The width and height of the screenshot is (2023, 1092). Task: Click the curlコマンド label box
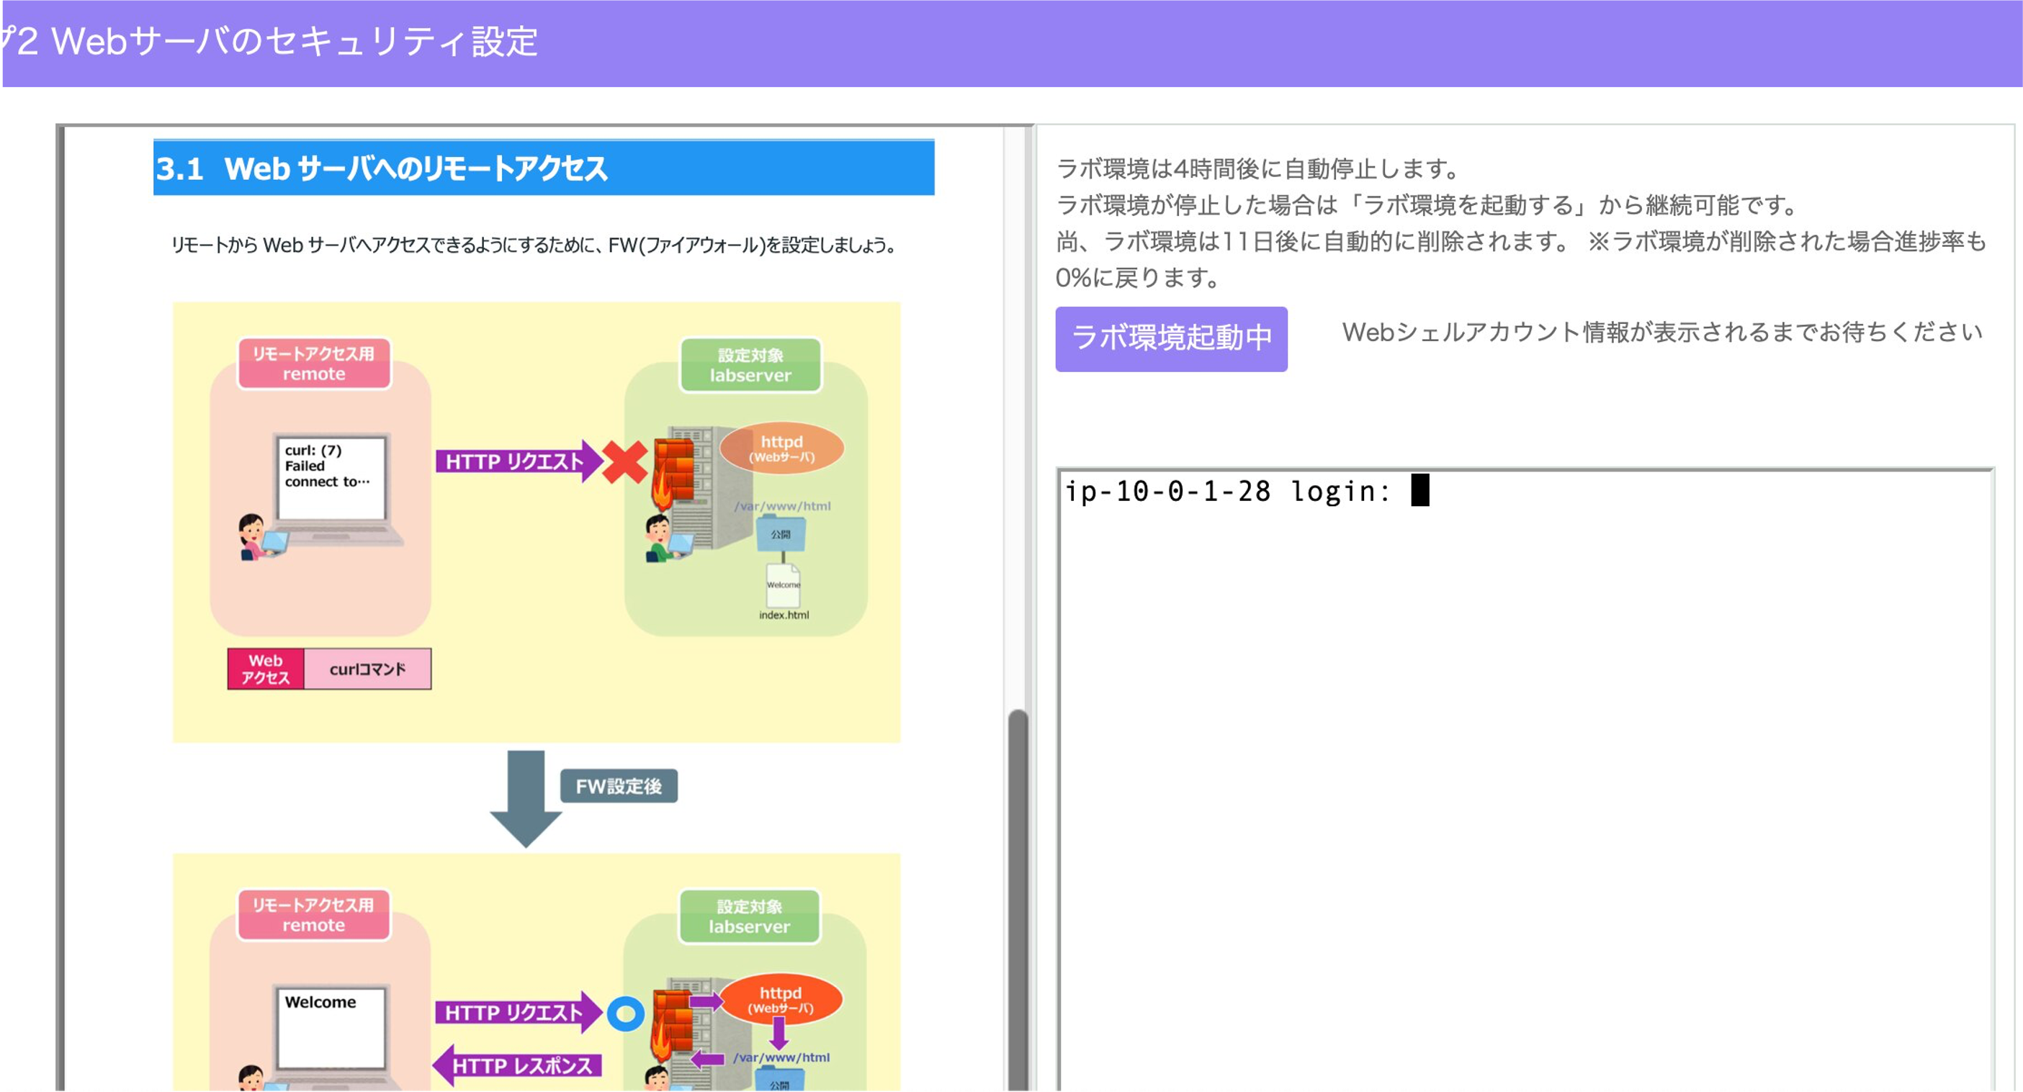point(367,669)
